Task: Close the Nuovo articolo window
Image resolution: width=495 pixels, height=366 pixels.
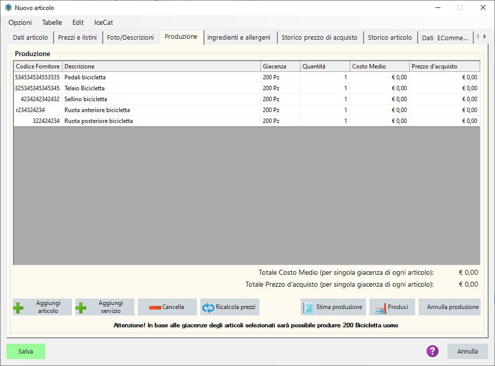Action: (x=483, y=7)
